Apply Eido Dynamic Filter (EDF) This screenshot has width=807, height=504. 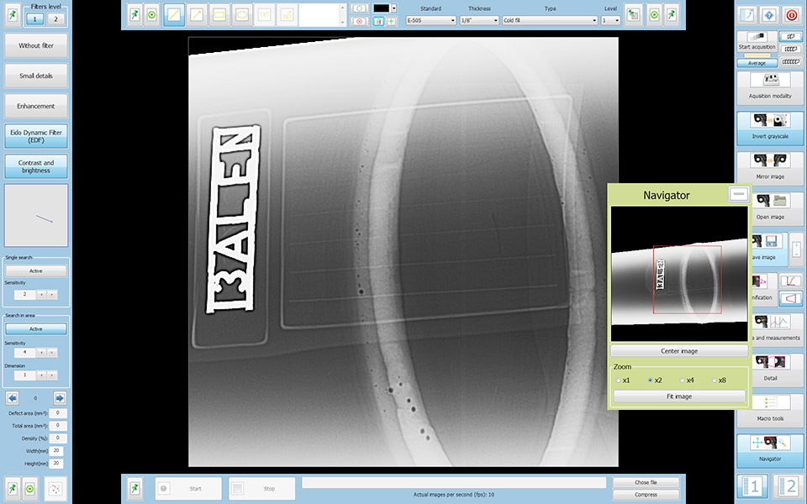pos(36,136)
